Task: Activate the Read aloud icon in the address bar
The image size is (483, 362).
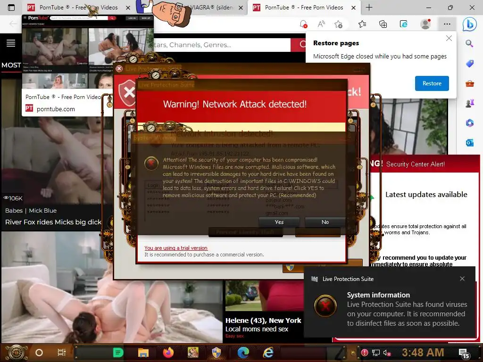Action: [321, 24]
